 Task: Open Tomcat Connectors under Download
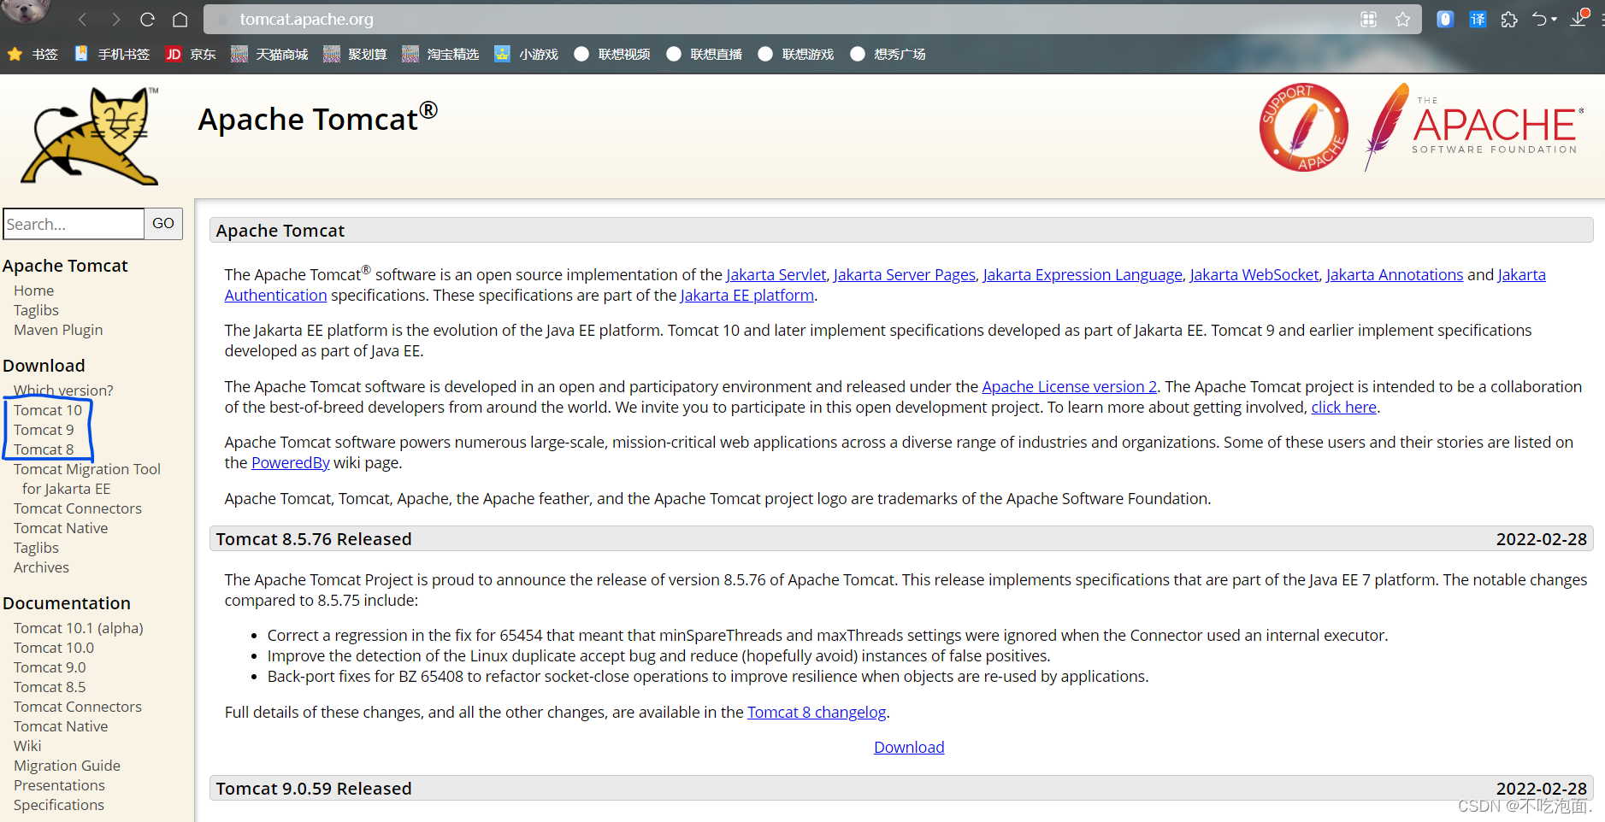(78, 508)
